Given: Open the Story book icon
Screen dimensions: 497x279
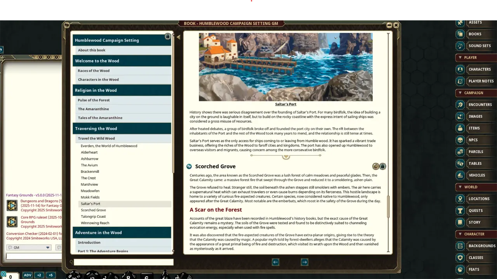Looking at the screenshot, I should coord(460,222).
